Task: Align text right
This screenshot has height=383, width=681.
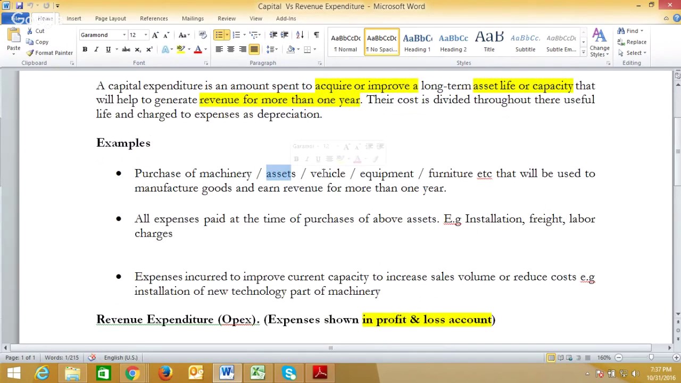Action: pos(243,49)
